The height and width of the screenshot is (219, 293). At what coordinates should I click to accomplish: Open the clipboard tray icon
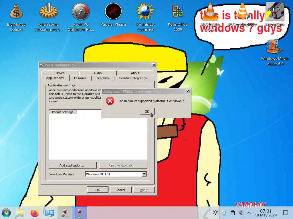pos(232,212)
